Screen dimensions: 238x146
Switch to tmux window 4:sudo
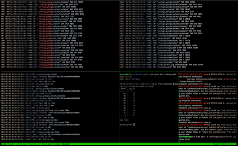point(57,144)
